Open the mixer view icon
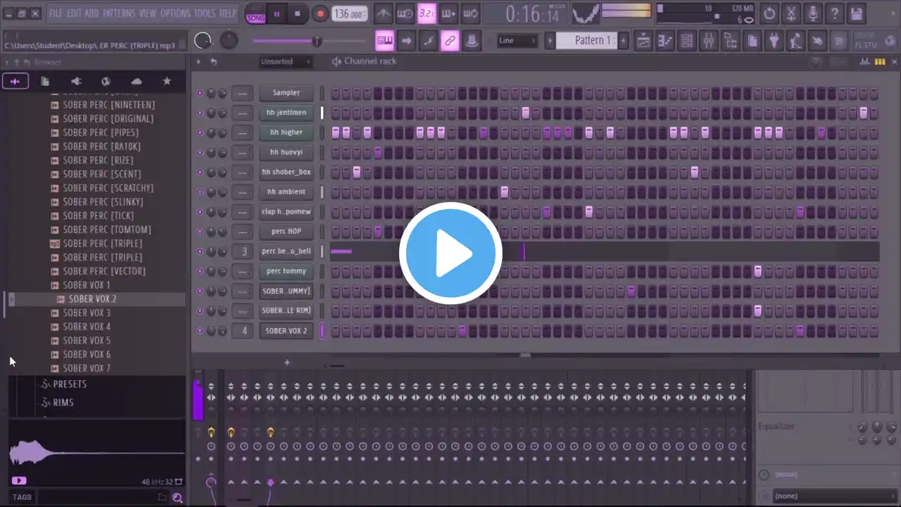The image size is (901, 507). coord(709,41)
